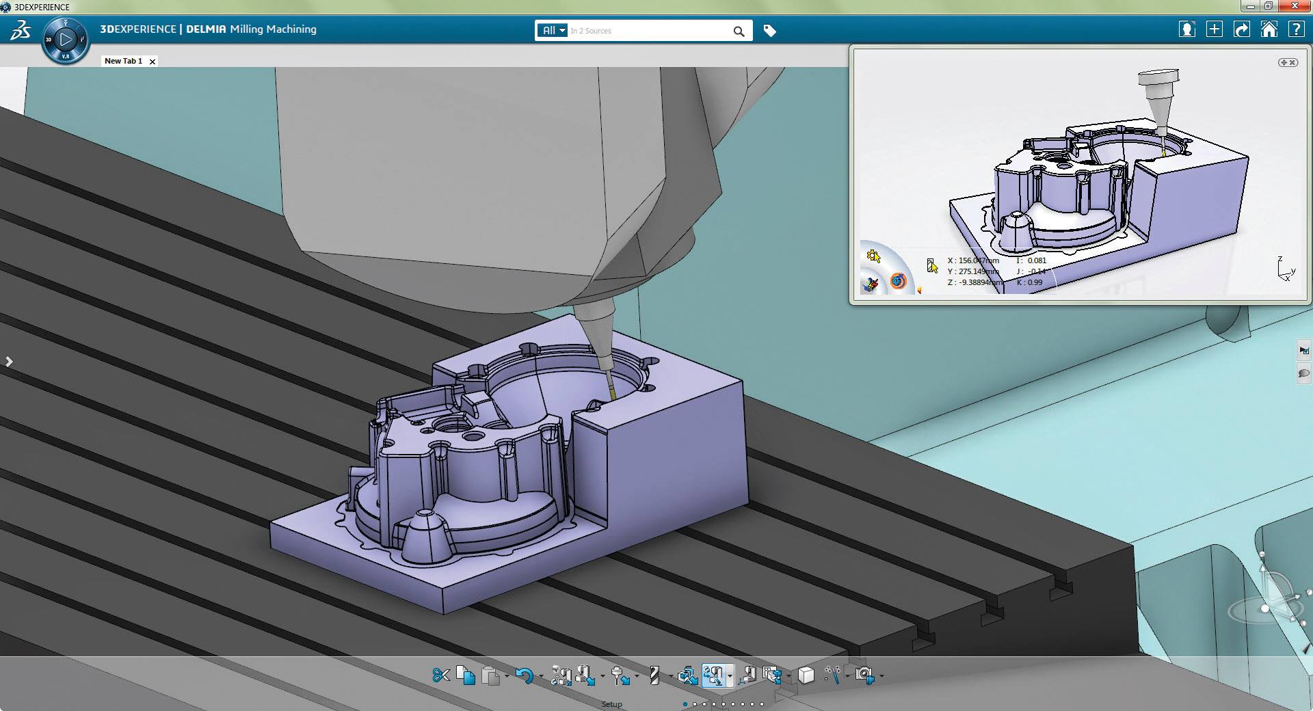Screen dimensions: 1313x711
Task: Select the seventh action bar page dot
Action: pyautogui.click(x=743, y=704)
